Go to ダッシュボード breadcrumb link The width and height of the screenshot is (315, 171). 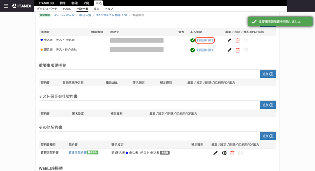pyautogui.click(x=64, y=15)
